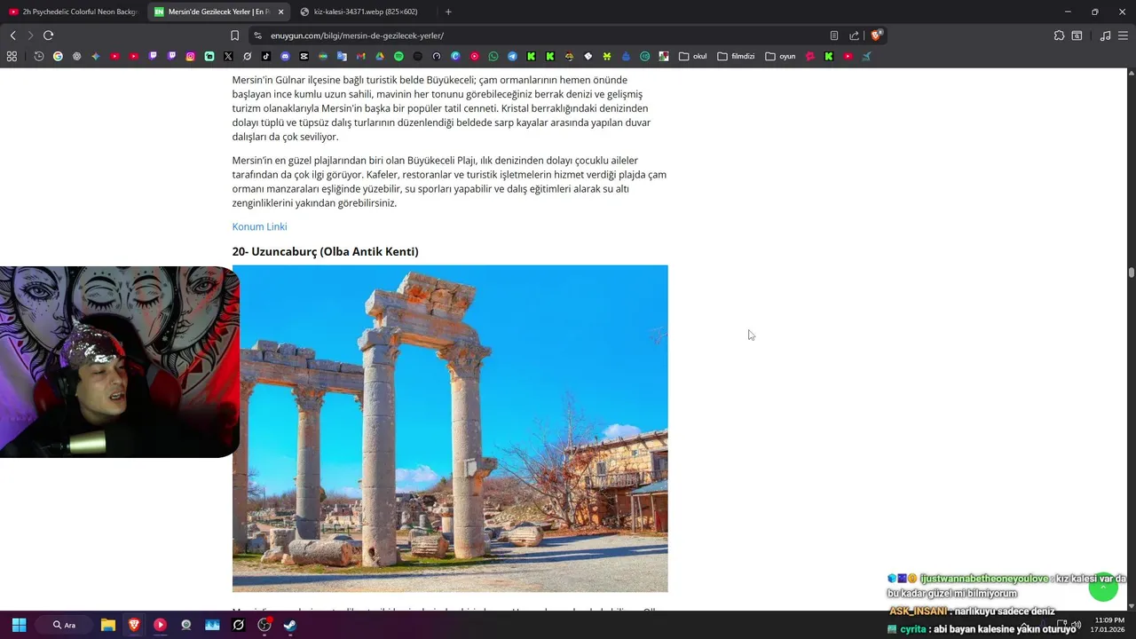Open the ChatGPT bookmark
Viewport: 1136px width, 639px height.
(x=76, y=56)
